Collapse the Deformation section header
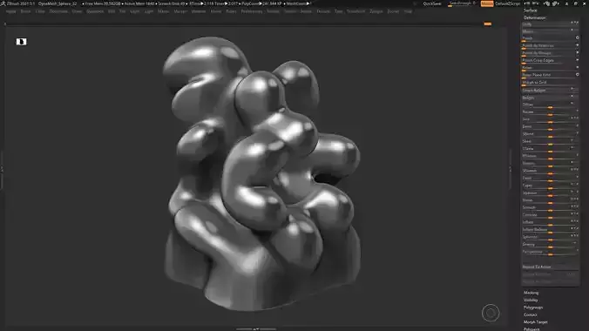589x331 pixels. click(x=535, y=17)
